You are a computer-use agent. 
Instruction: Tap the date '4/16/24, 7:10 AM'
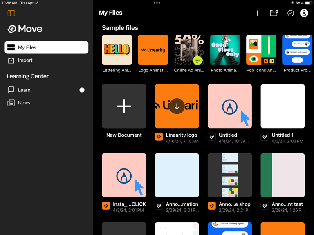click(x=182, y=141)
